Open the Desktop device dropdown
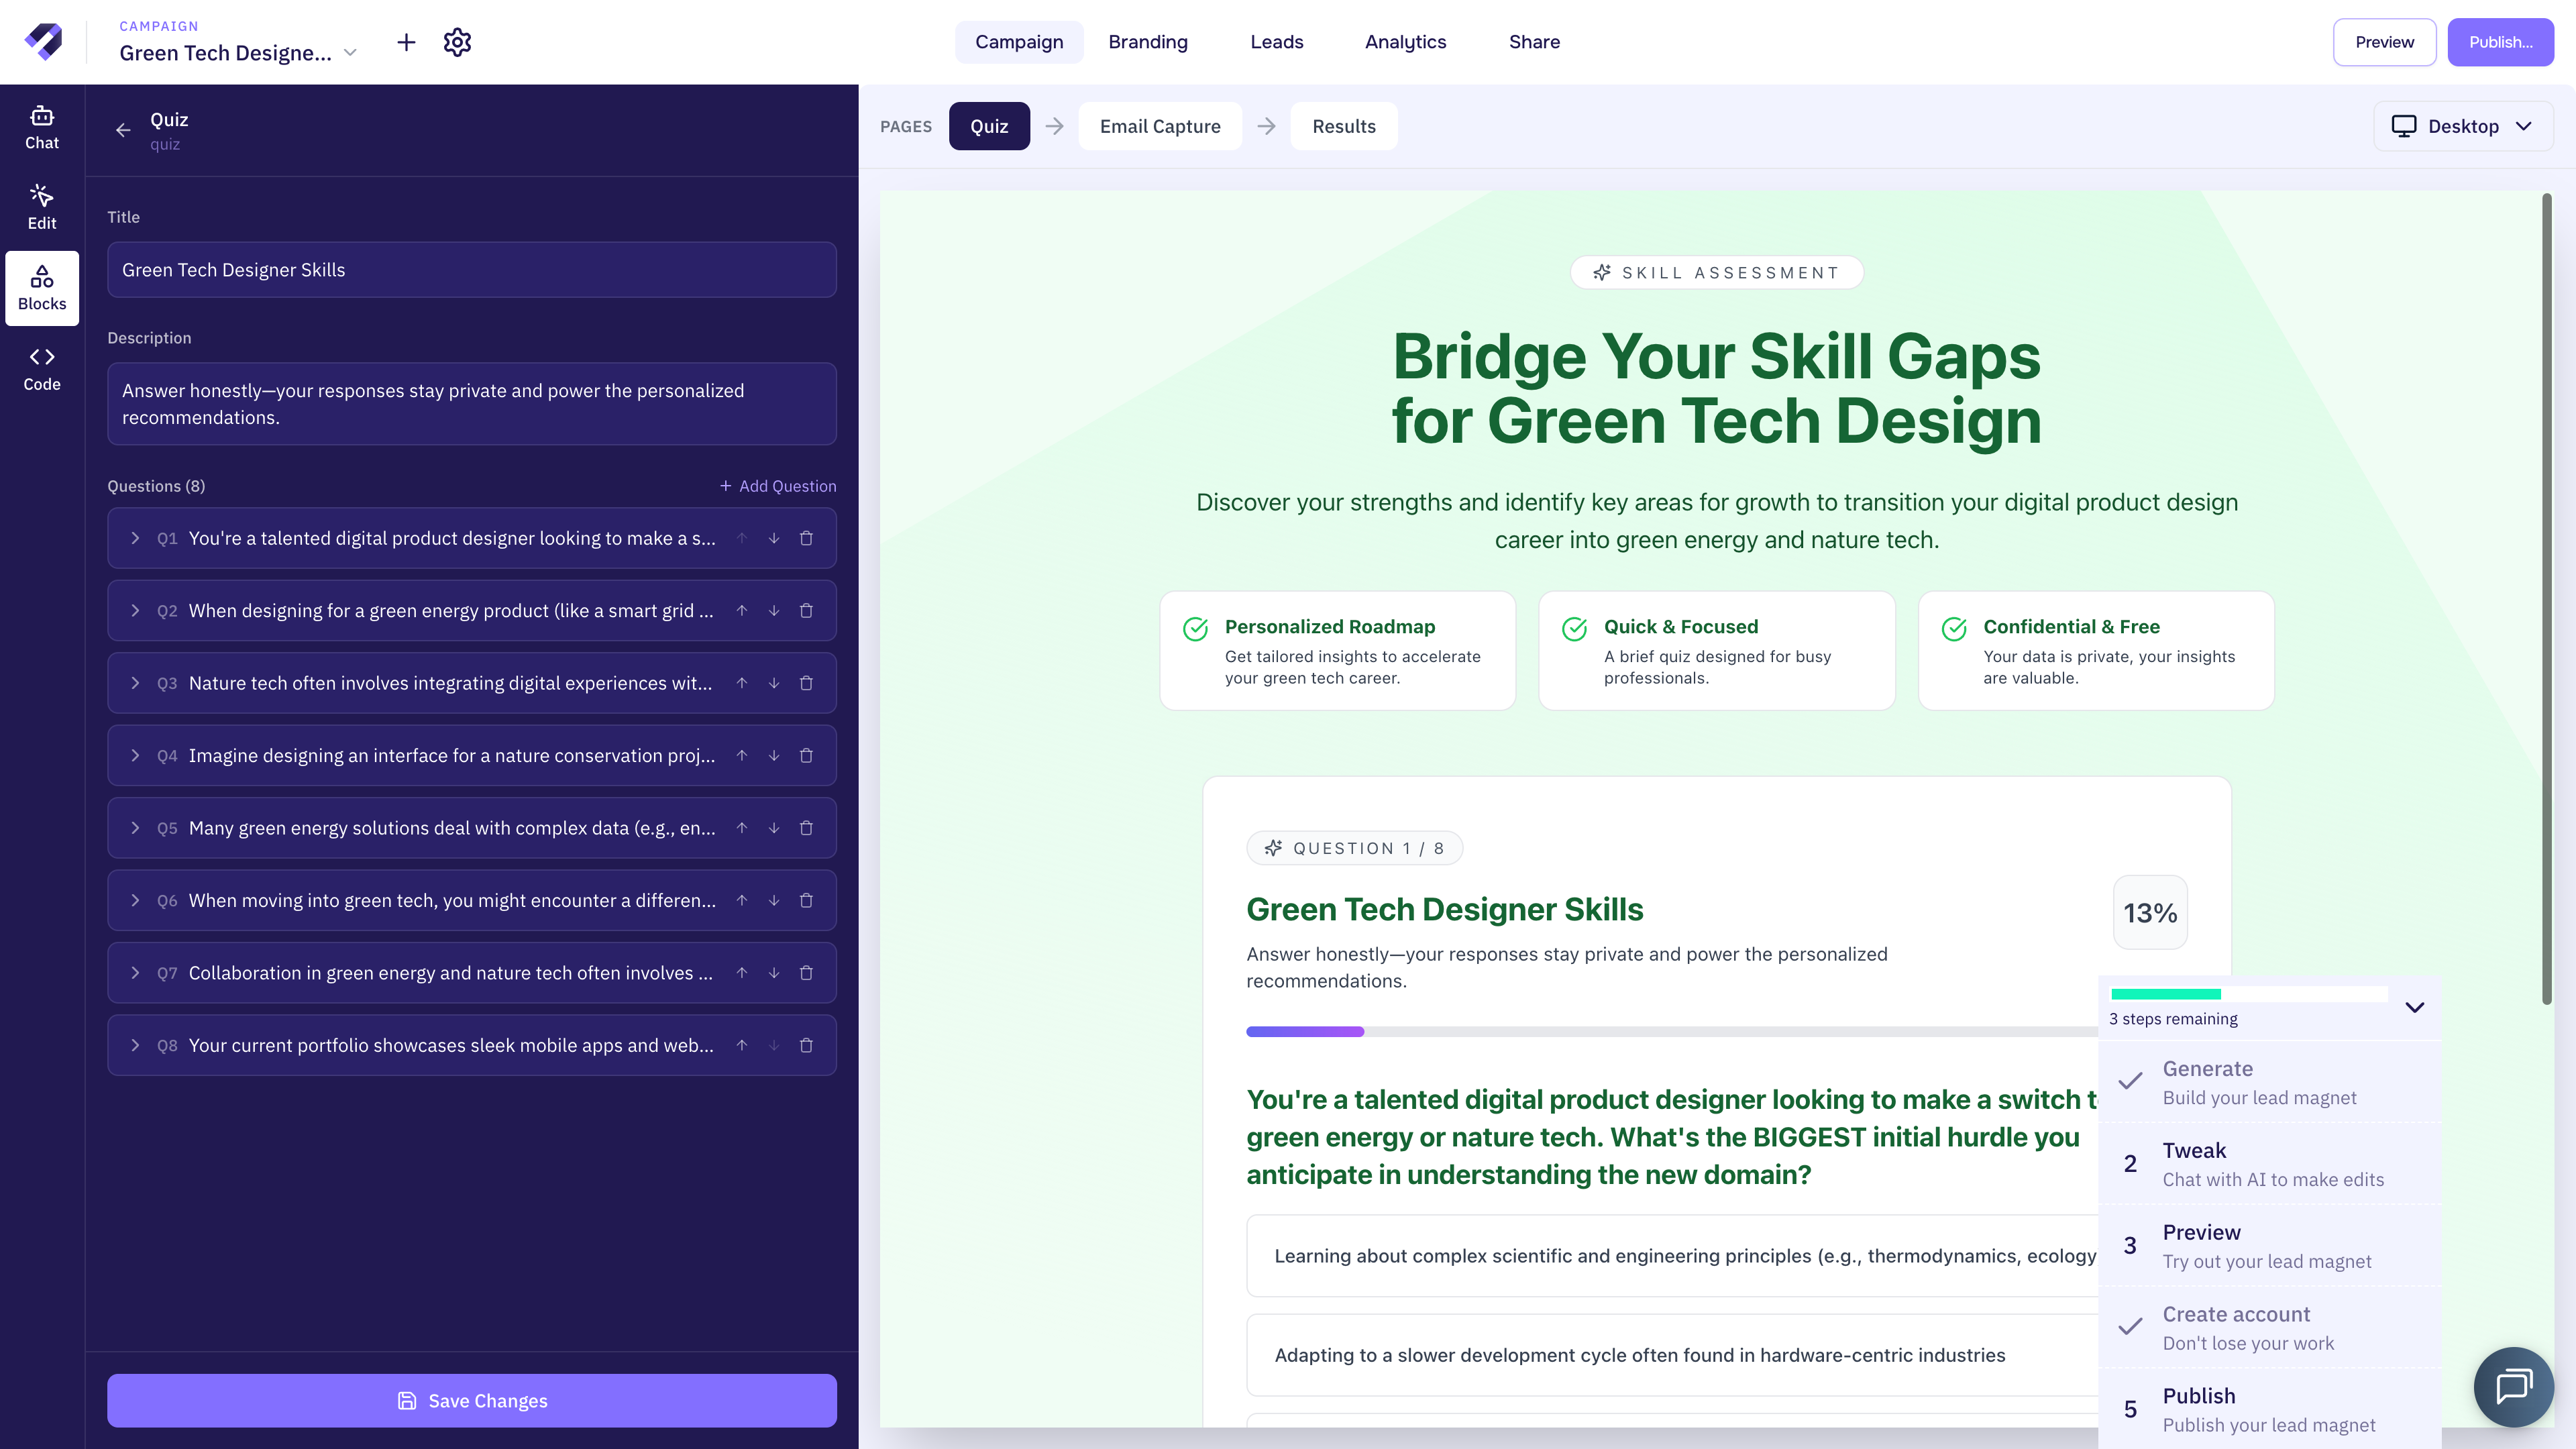Viewport: 2576px width, 1449px height. click(x=2462, y=126)
